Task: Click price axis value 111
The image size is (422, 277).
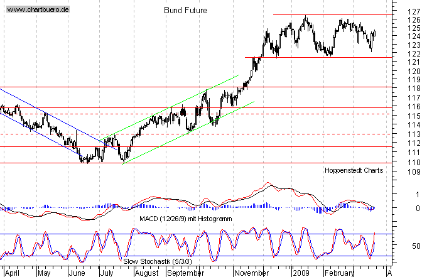Action: [x=414, y=153]
